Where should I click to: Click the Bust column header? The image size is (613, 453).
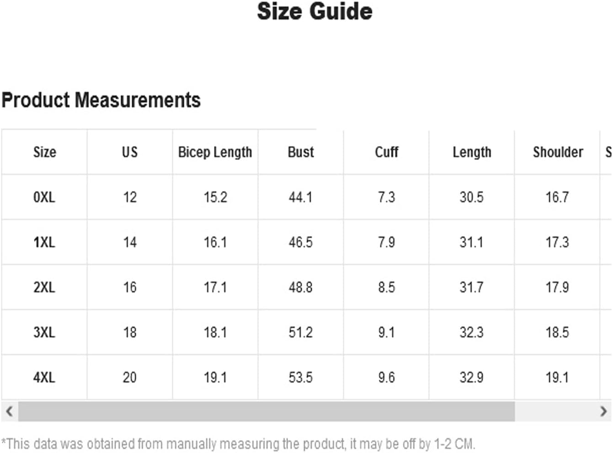pyautogui.click(x=301, y=152)
